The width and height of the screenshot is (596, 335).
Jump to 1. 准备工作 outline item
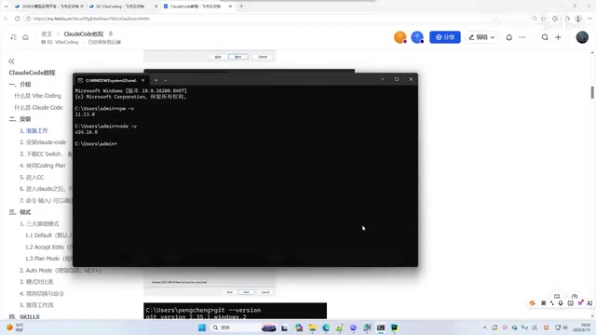tap(34, 130)
